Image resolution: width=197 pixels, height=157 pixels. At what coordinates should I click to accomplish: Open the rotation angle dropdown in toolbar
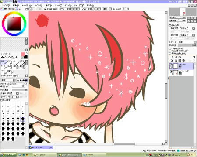89,9
